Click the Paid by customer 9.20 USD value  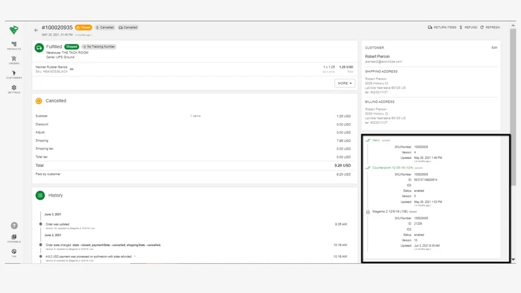344,174
